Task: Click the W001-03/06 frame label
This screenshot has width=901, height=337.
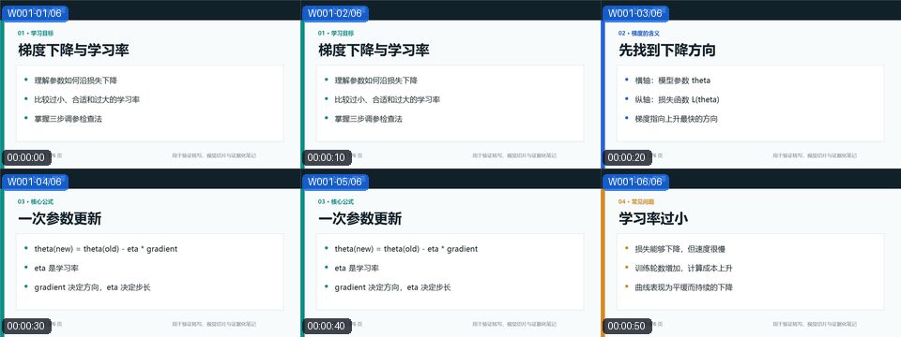Action: [x=635, y=13]
